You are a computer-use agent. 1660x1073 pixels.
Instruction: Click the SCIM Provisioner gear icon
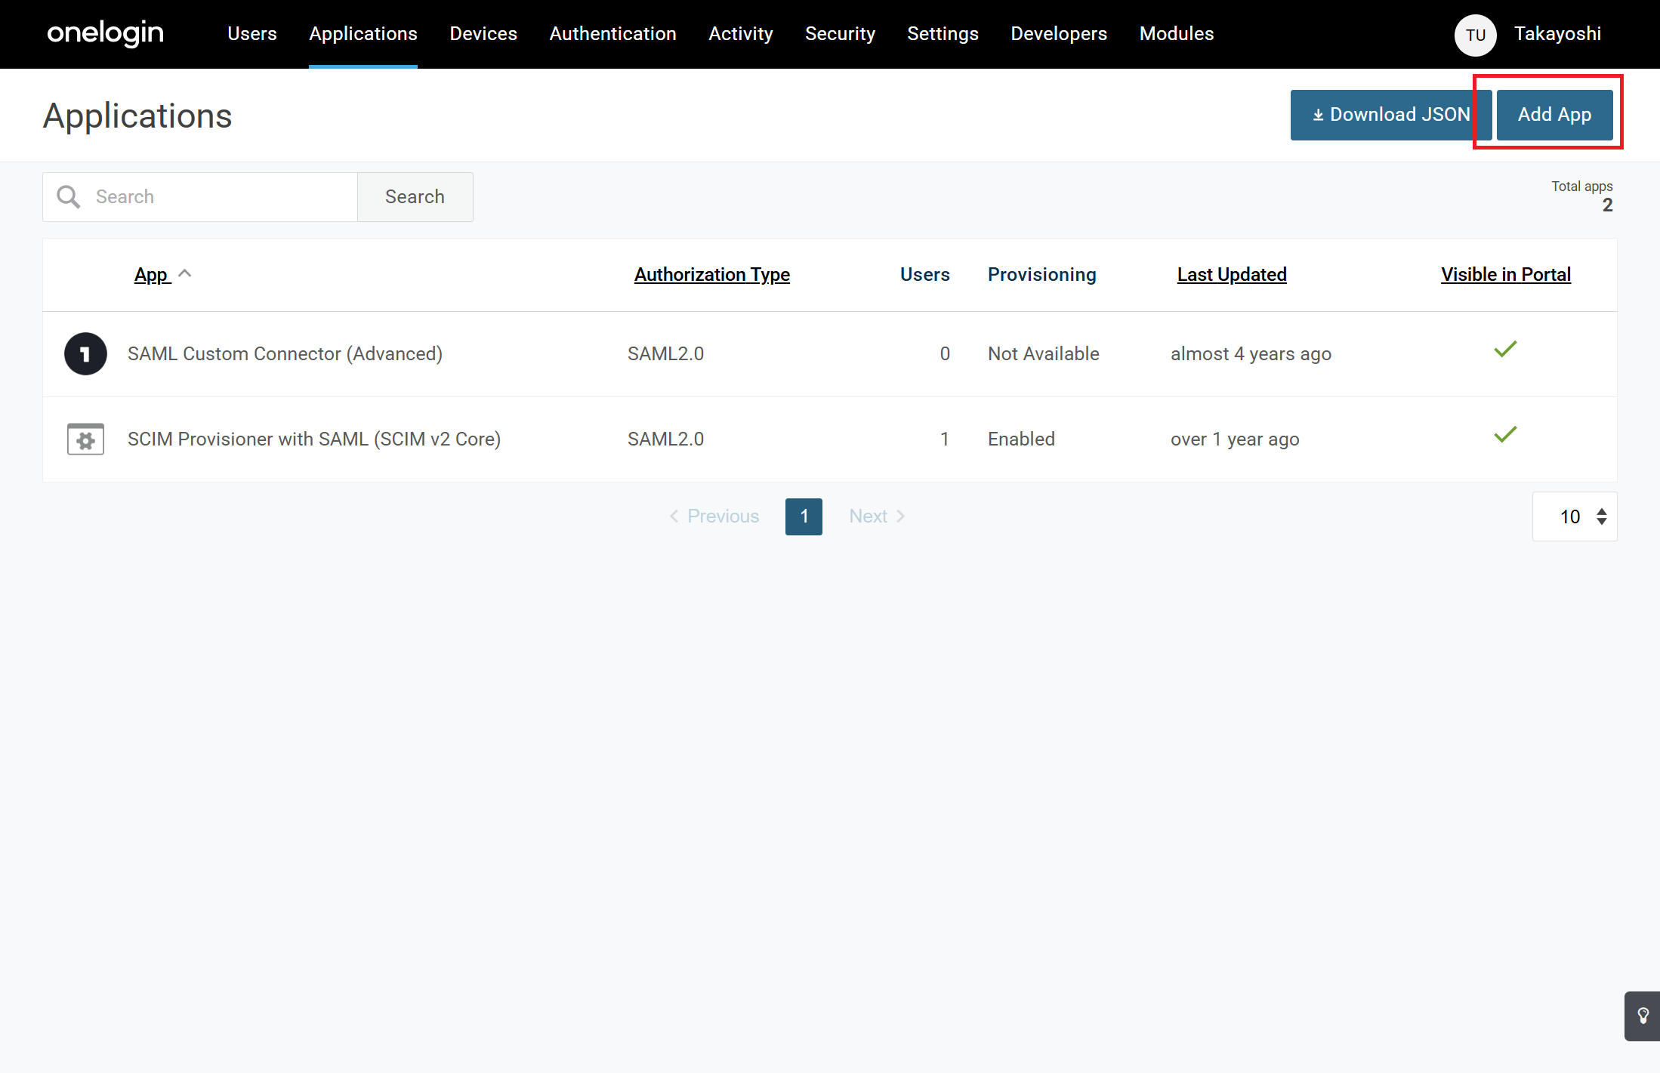point(85,439)
